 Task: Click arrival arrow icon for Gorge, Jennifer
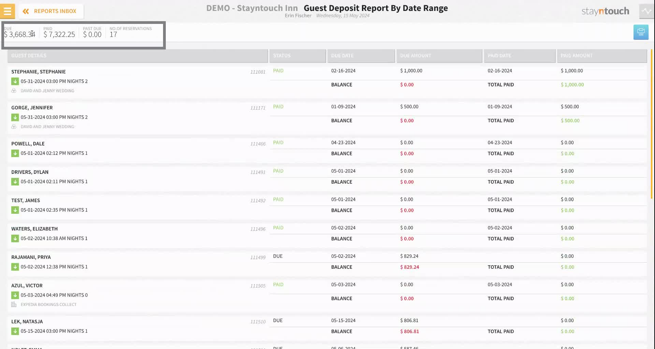click(15, 117)
